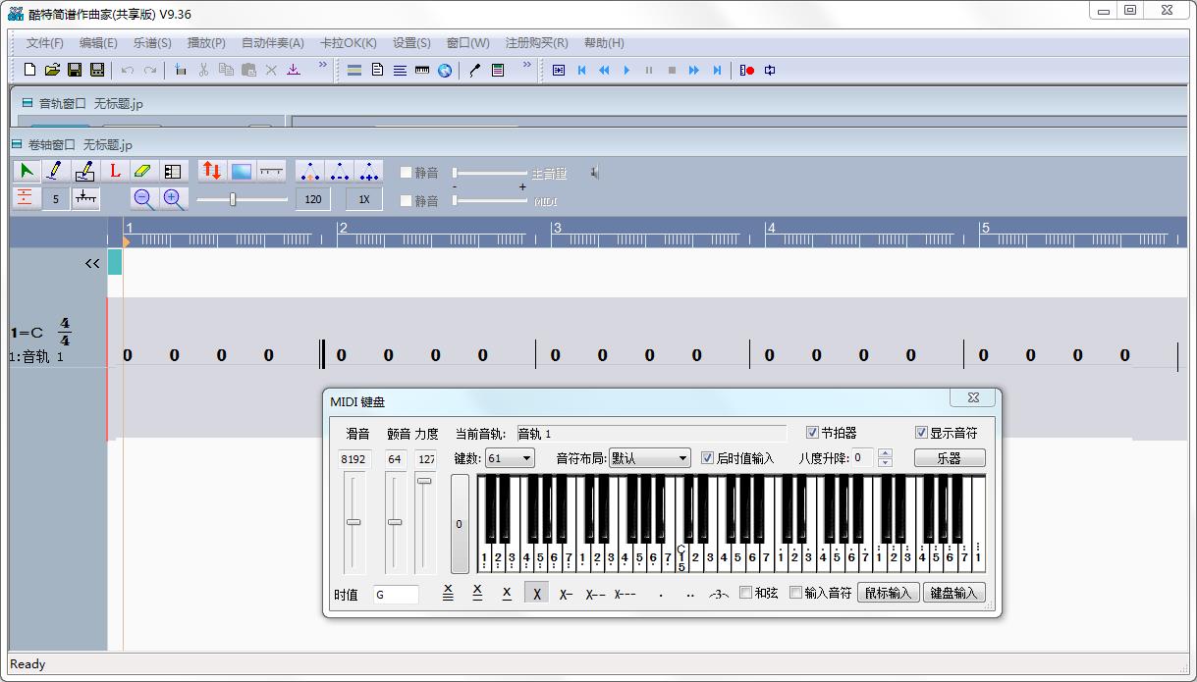Click the zoom-in magnifier icon
The image size is (1197, 682).
point(170,197)
